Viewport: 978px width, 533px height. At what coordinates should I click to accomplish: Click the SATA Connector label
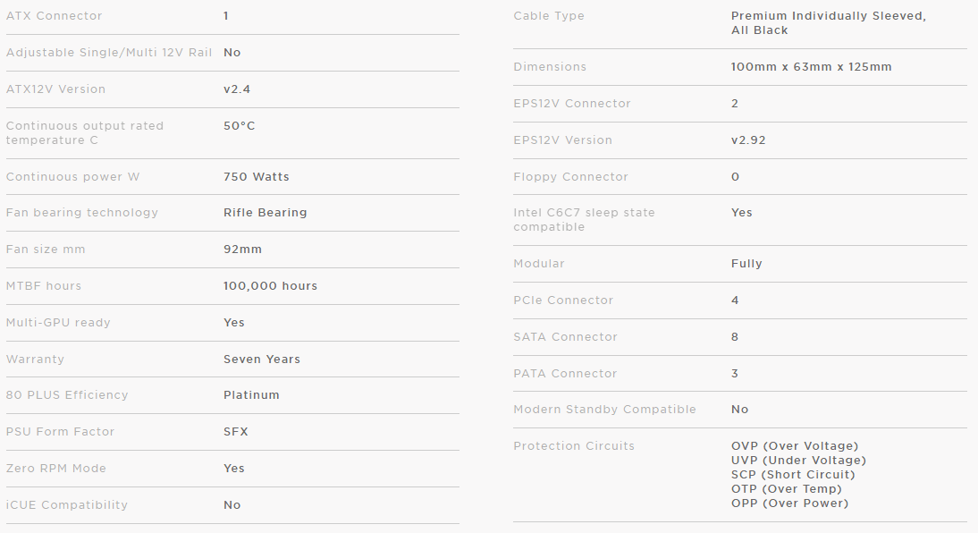(x=565, y=337)
